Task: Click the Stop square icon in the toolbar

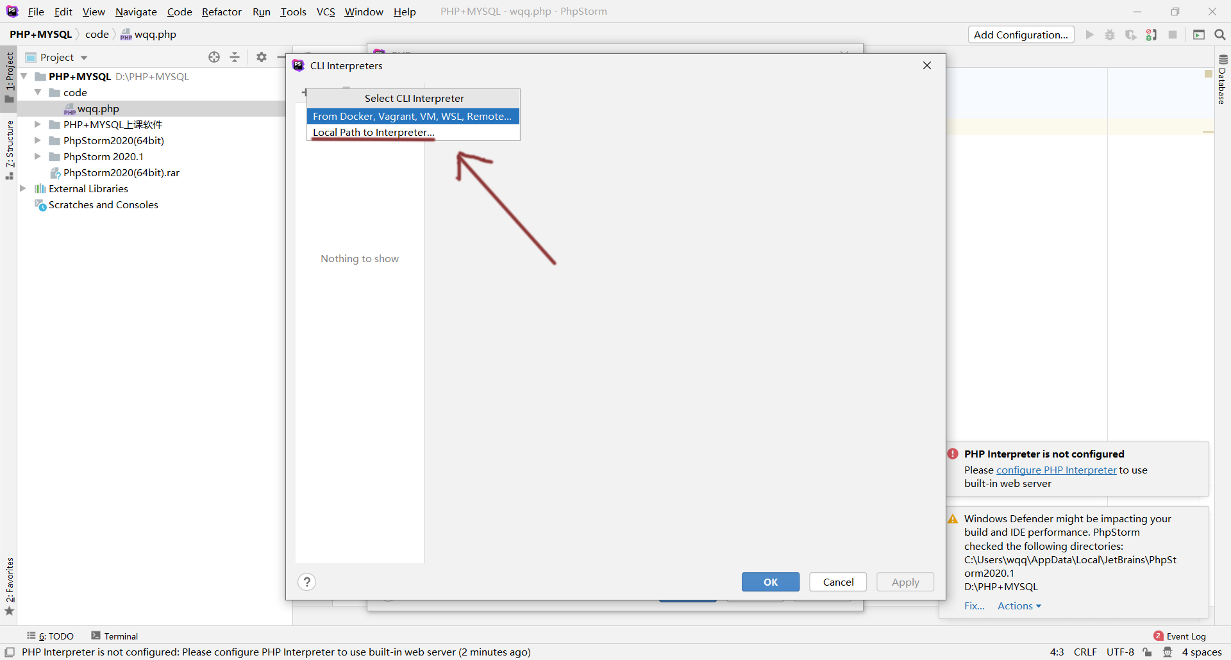Action: pyautogui.click(x=1173, y=35)
